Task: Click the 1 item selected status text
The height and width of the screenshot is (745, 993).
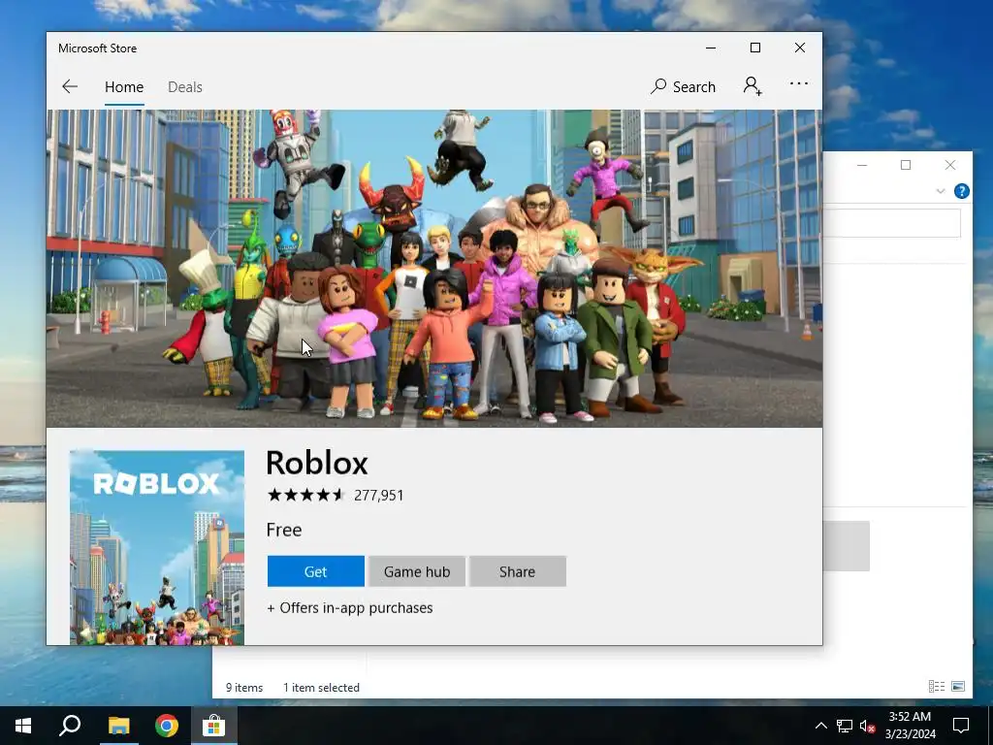Action: (x=321, y=688)
